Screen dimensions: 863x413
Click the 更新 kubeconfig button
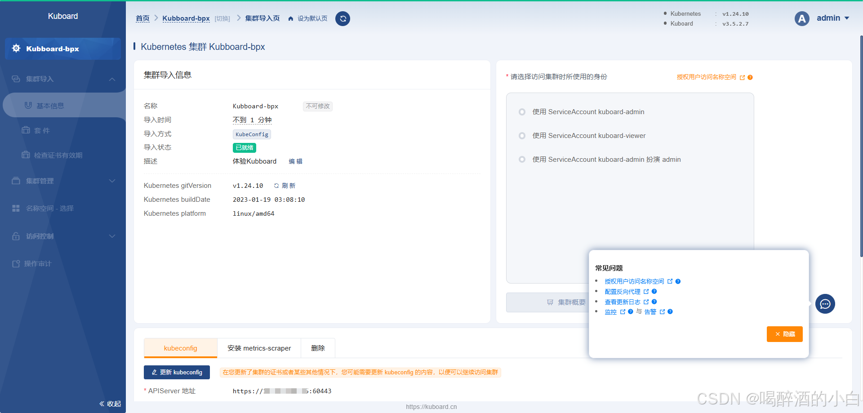click(x=177, y=372)
